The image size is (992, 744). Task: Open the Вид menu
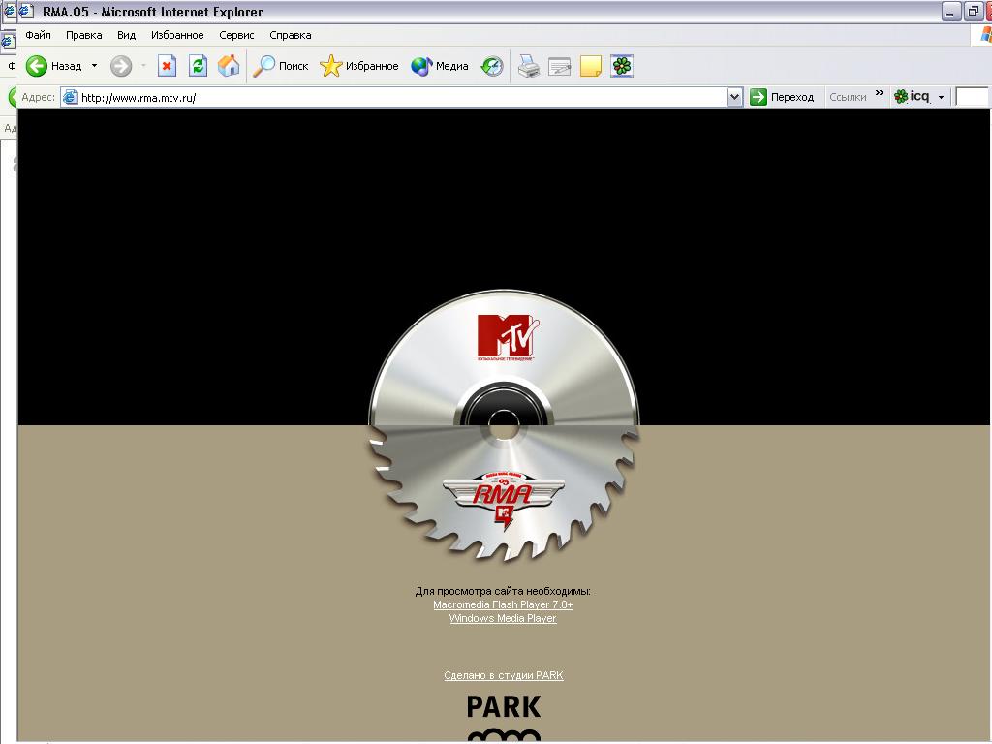tap(127, 35)
